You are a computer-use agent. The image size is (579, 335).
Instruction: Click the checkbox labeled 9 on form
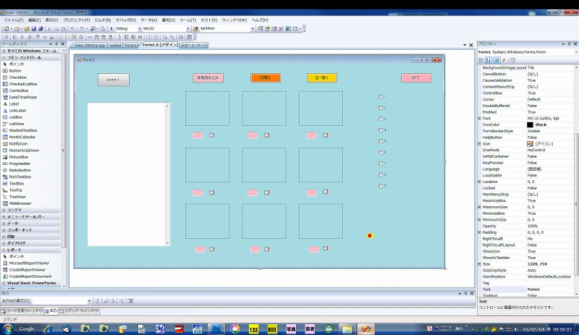381,186
